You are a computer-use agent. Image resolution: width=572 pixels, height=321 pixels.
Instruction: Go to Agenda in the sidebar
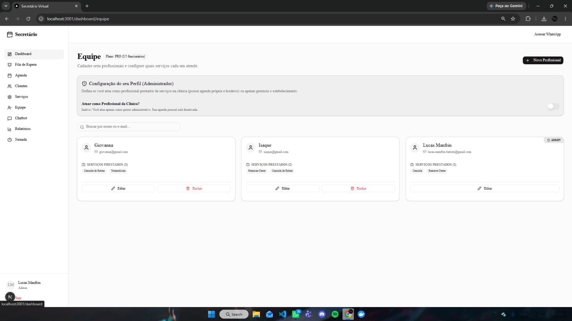tap(34, 75)
